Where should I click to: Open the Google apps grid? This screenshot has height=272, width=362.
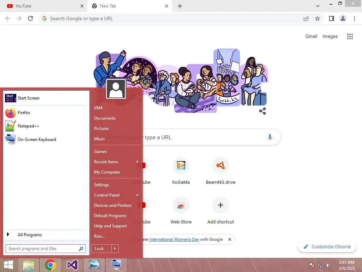[x=350, y=36]
